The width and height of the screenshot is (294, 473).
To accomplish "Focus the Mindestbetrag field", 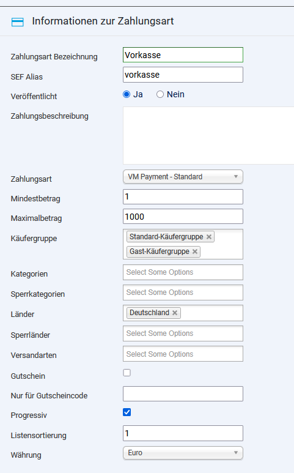I will coord(183,196).
